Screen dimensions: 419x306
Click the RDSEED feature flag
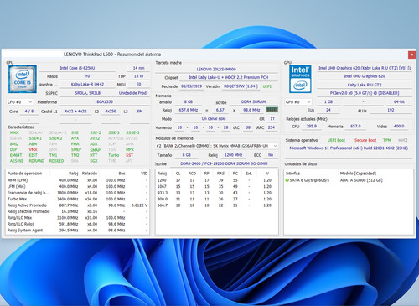56,161
